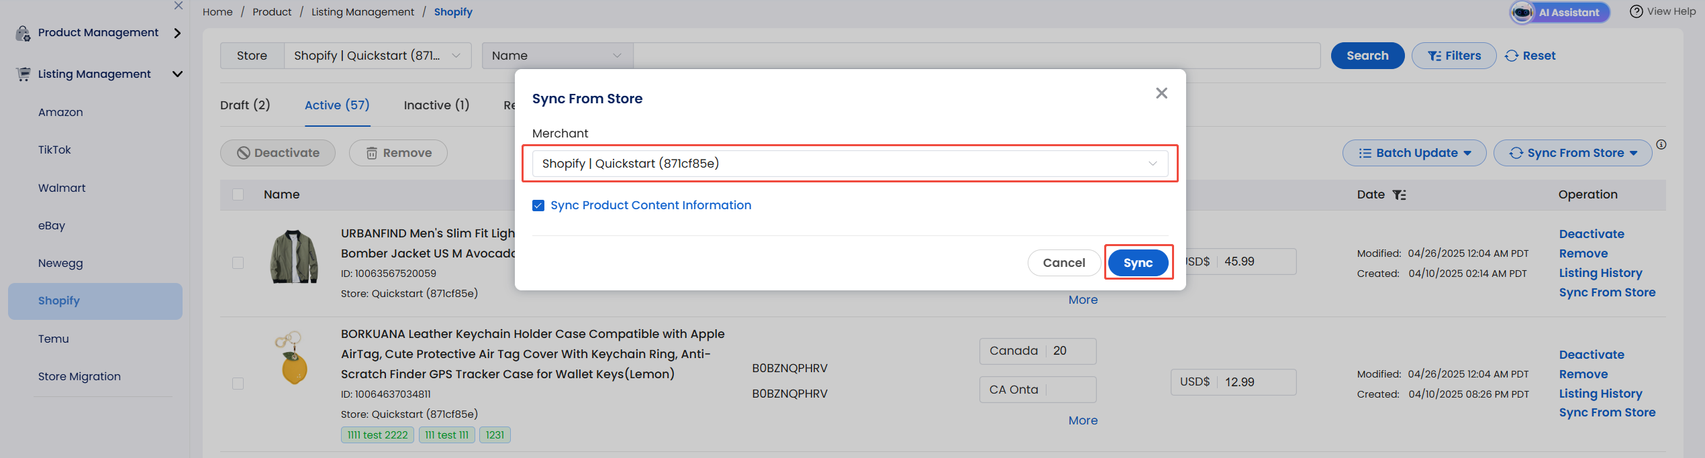Edit the 45.99 price field
The width and height of the screenshot is (1705, 458).
[1257, 262]
